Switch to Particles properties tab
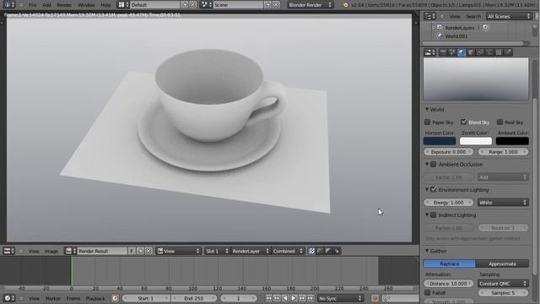 (508, 52)
